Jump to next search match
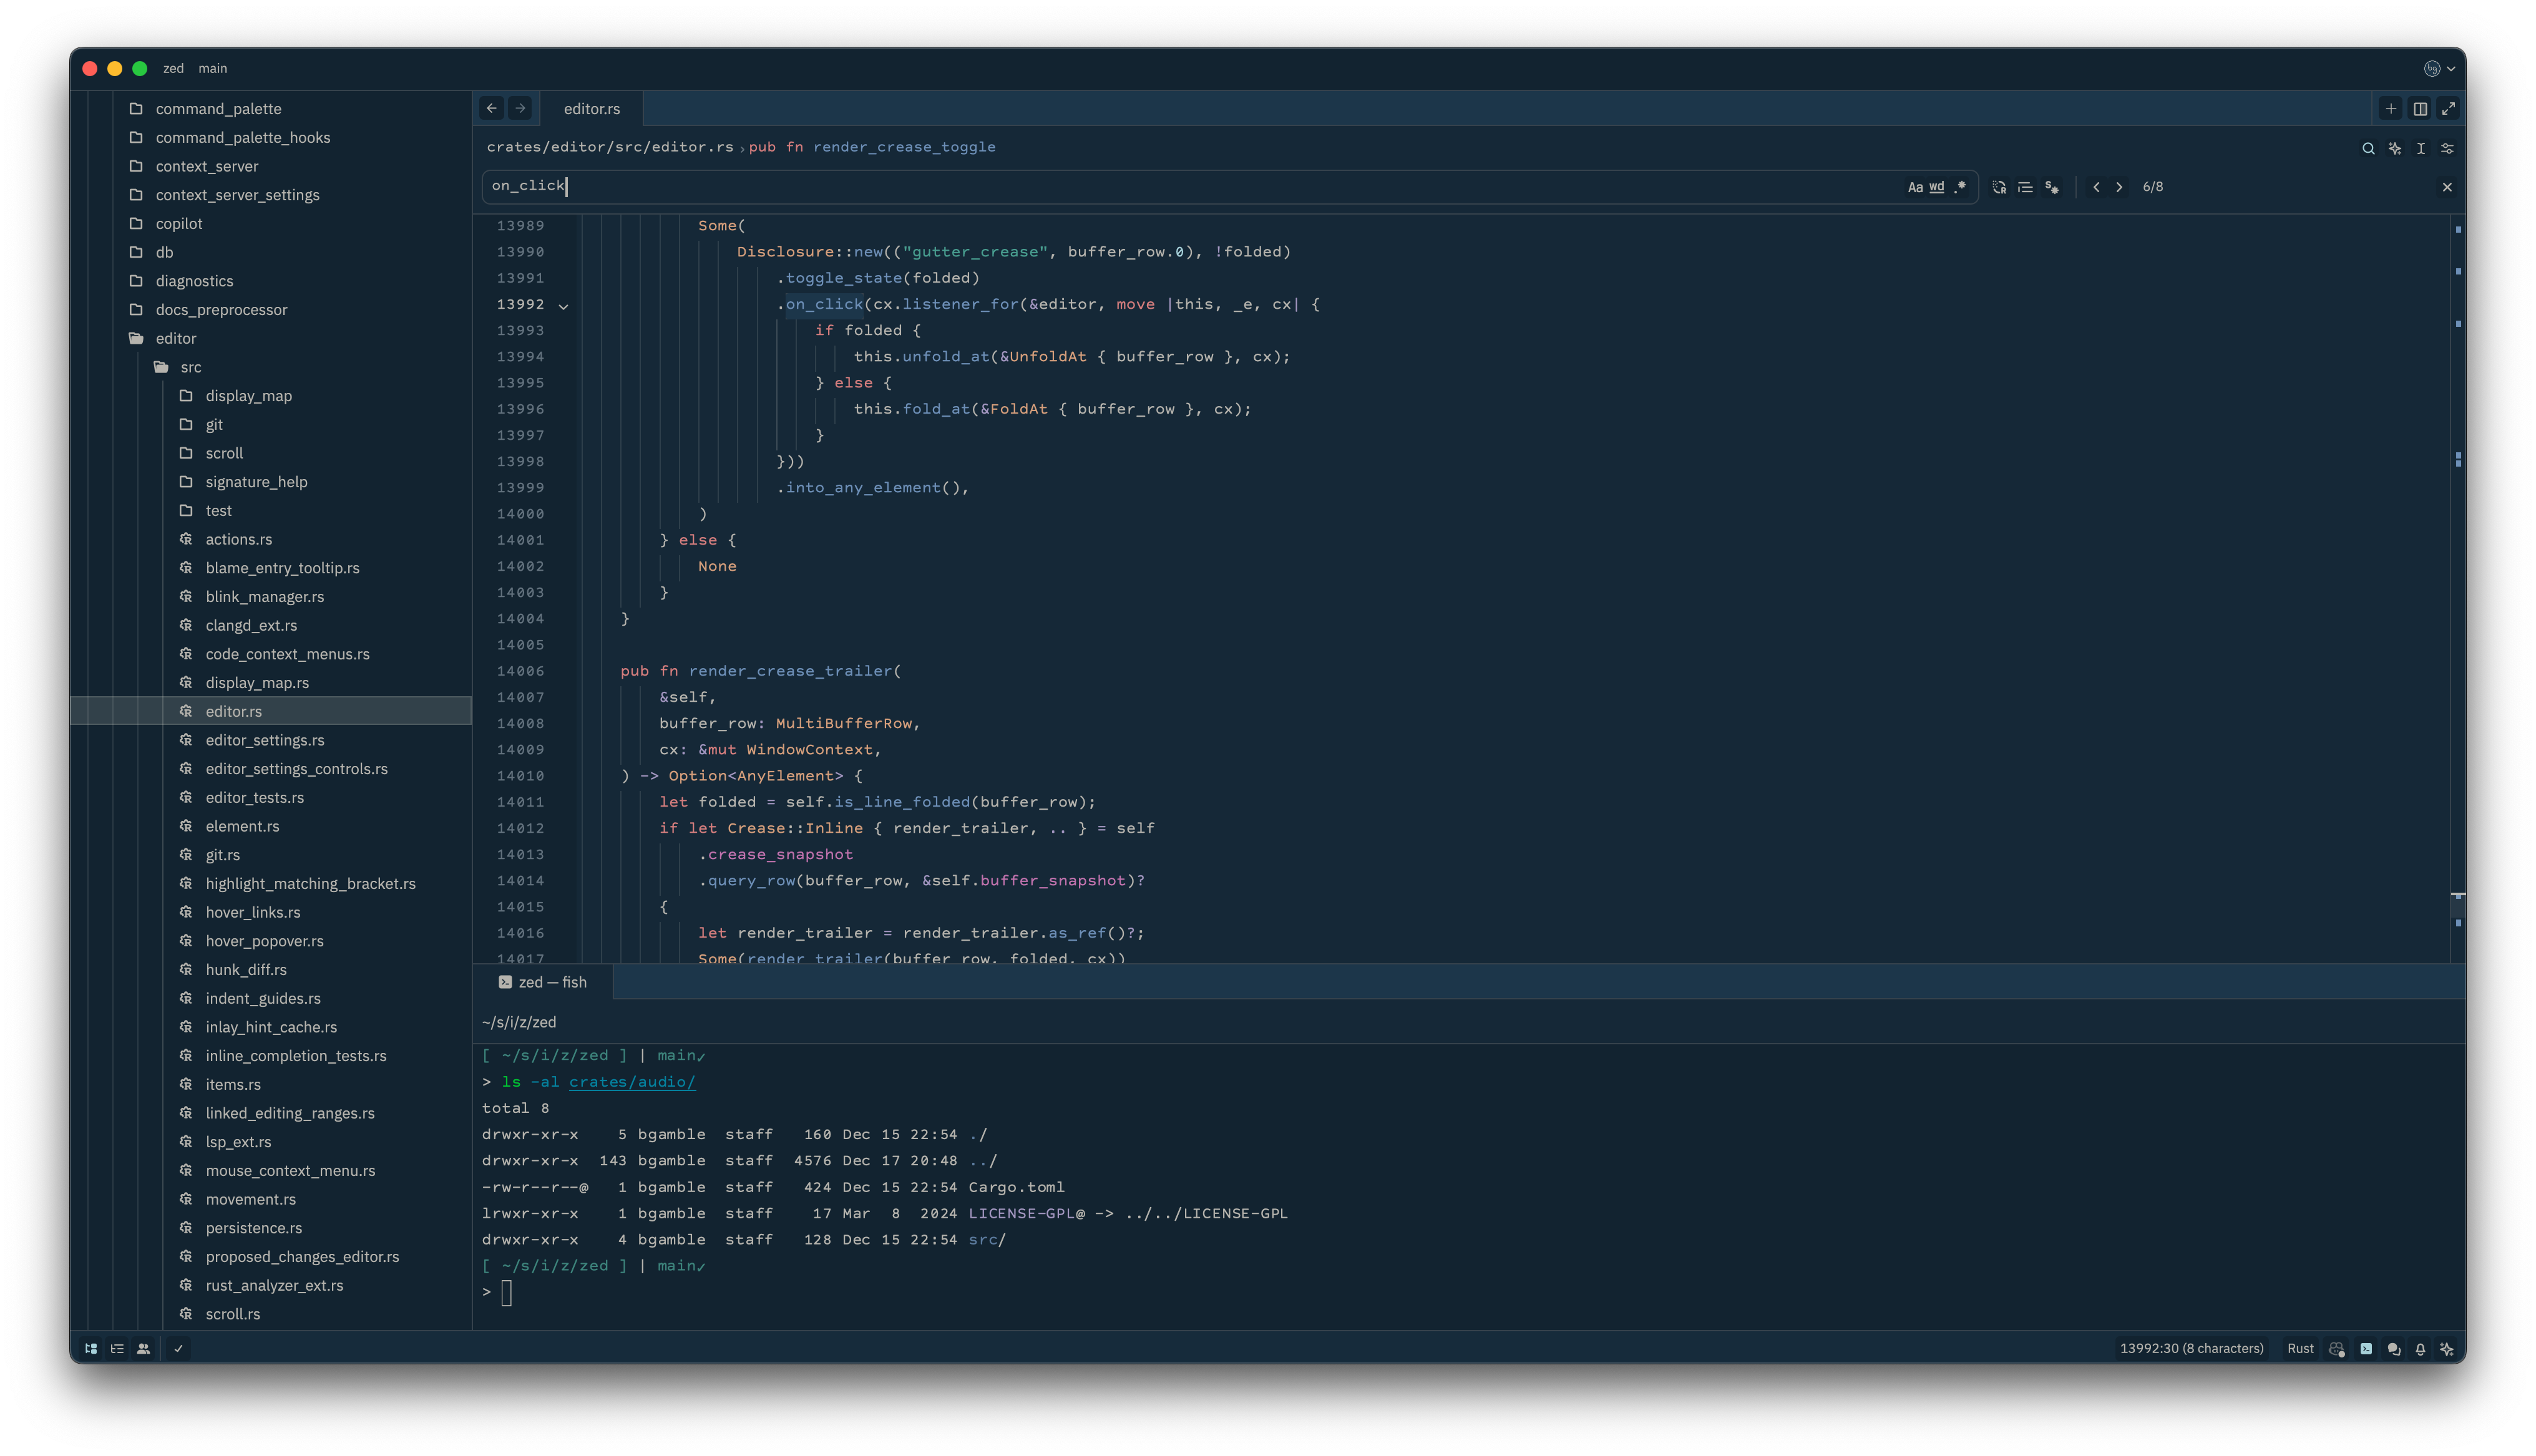This screenshot has width=2536, height=1456. pos(2119,187)
